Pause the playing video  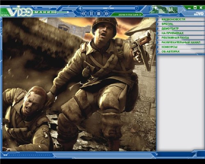pyautogui.click(x=91, y=14)
